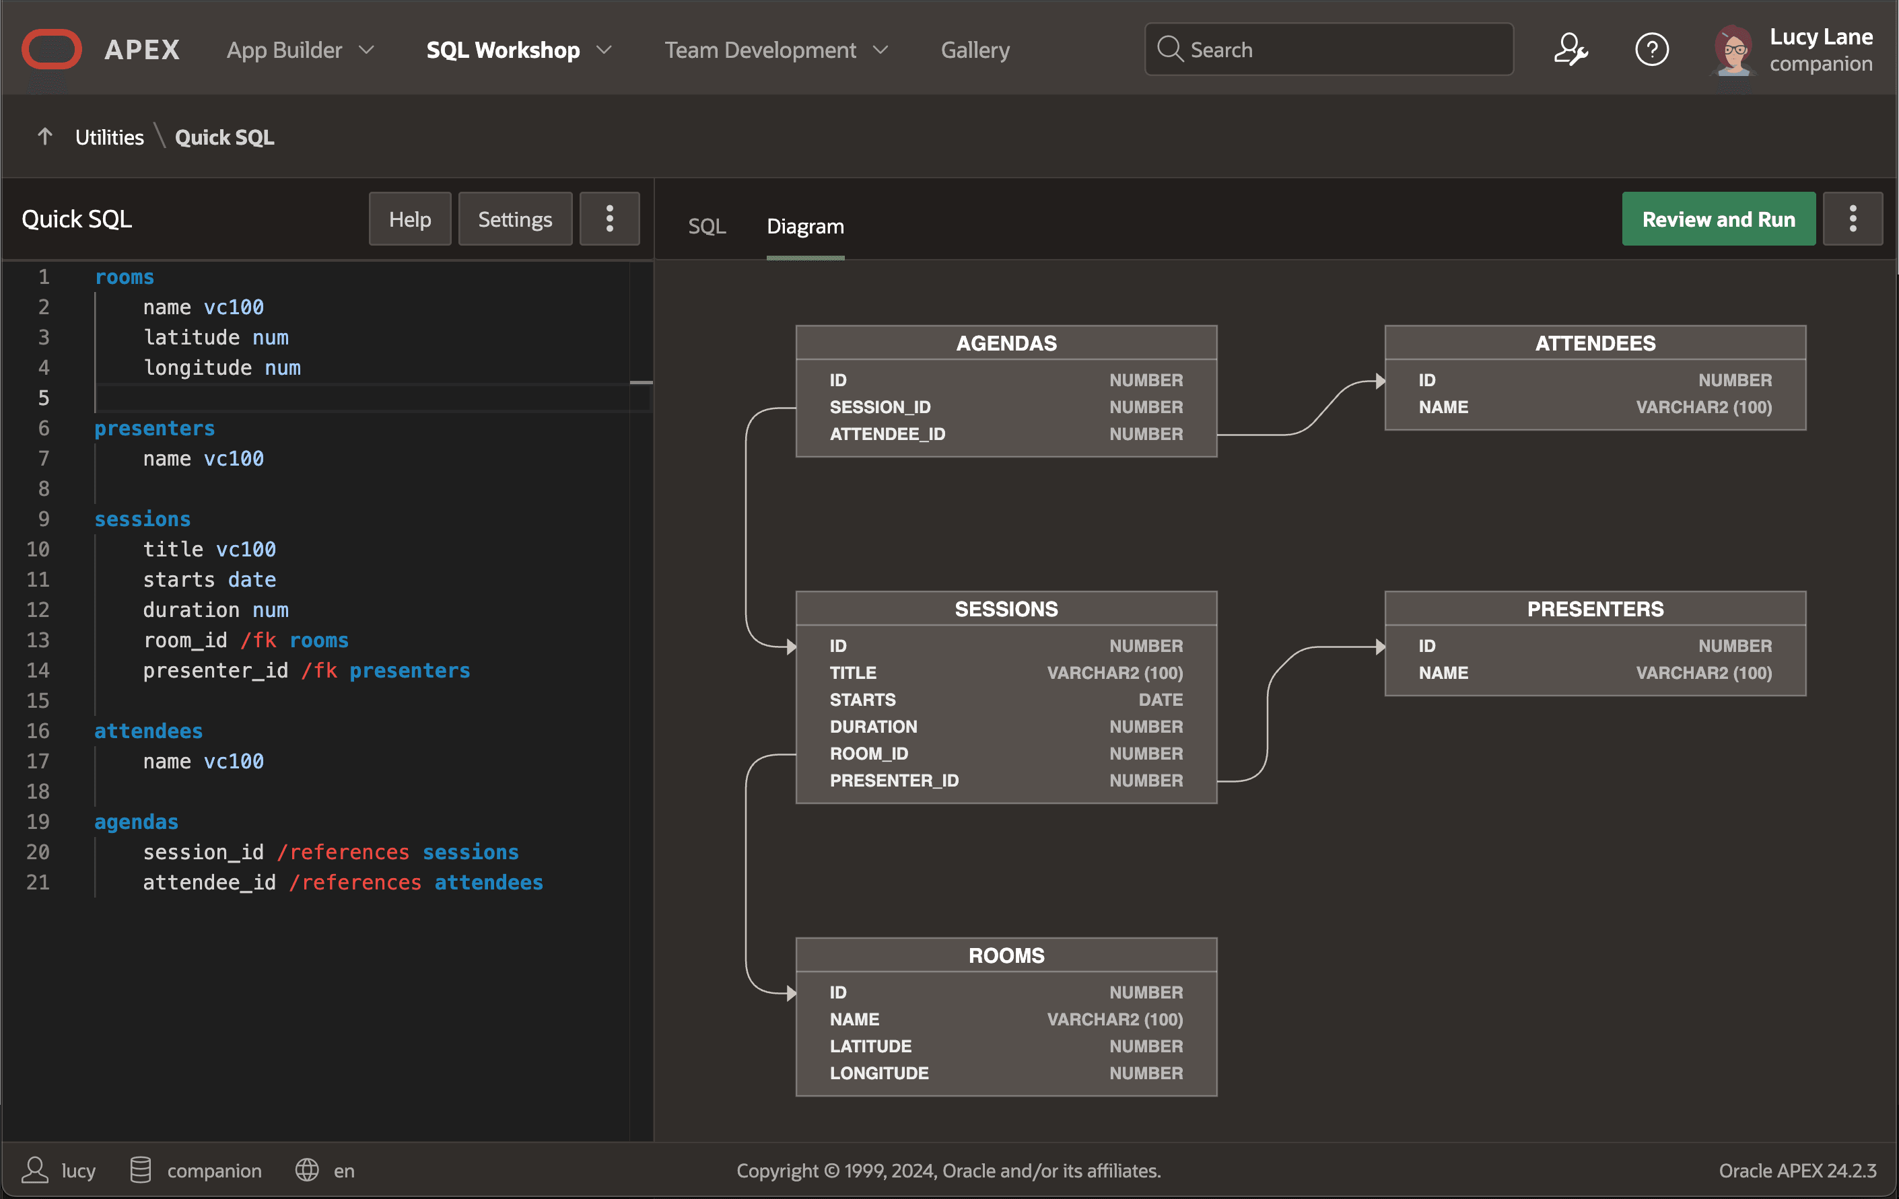Click 'duration num' on line 12

(x=216, y=610)
